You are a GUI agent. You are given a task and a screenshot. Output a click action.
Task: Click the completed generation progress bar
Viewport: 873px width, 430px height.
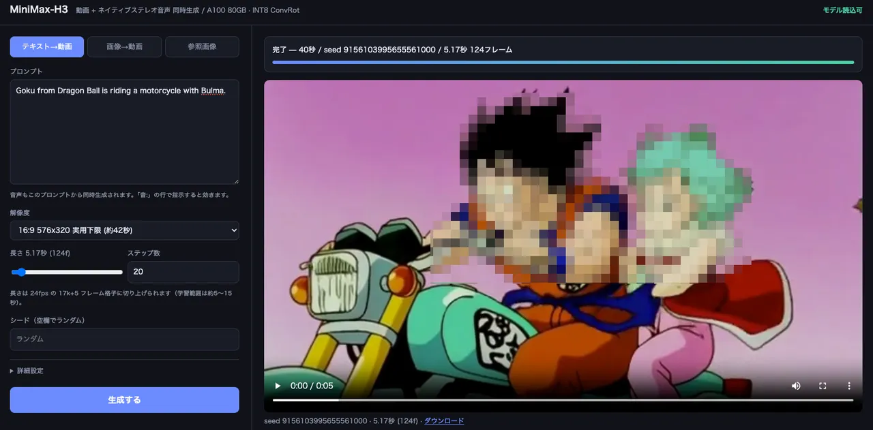click(563, 62)
